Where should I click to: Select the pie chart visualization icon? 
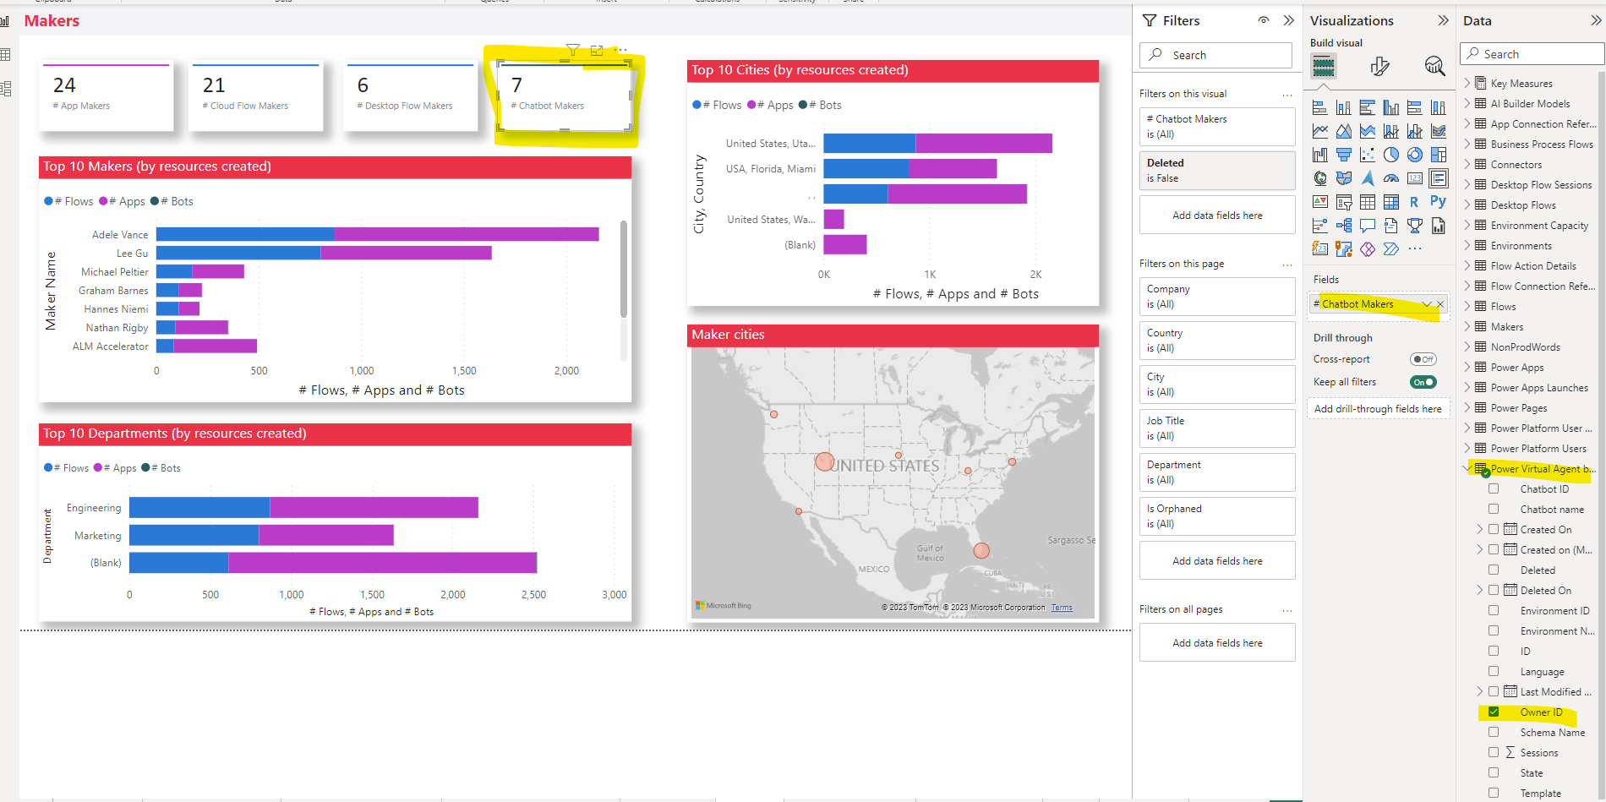point(1390,155)
